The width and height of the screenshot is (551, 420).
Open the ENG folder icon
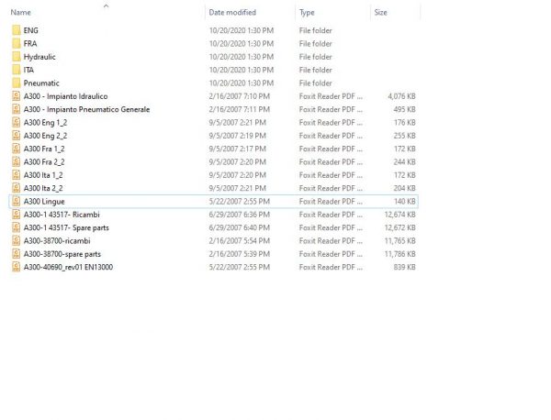pyautogui.click(x=17, y=30)
